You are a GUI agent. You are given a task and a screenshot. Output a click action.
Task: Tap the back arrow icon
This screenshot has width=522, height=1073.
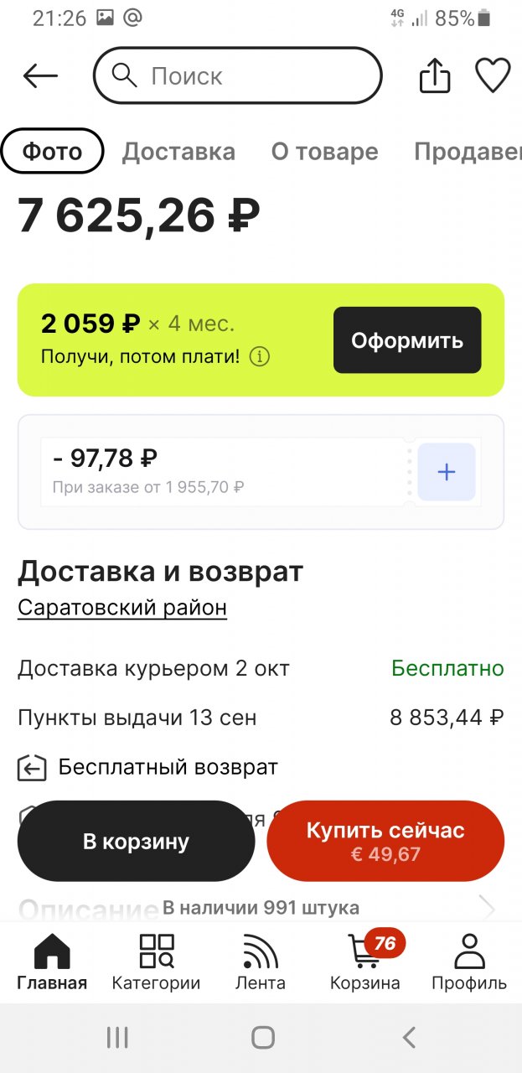coord(40,76)
